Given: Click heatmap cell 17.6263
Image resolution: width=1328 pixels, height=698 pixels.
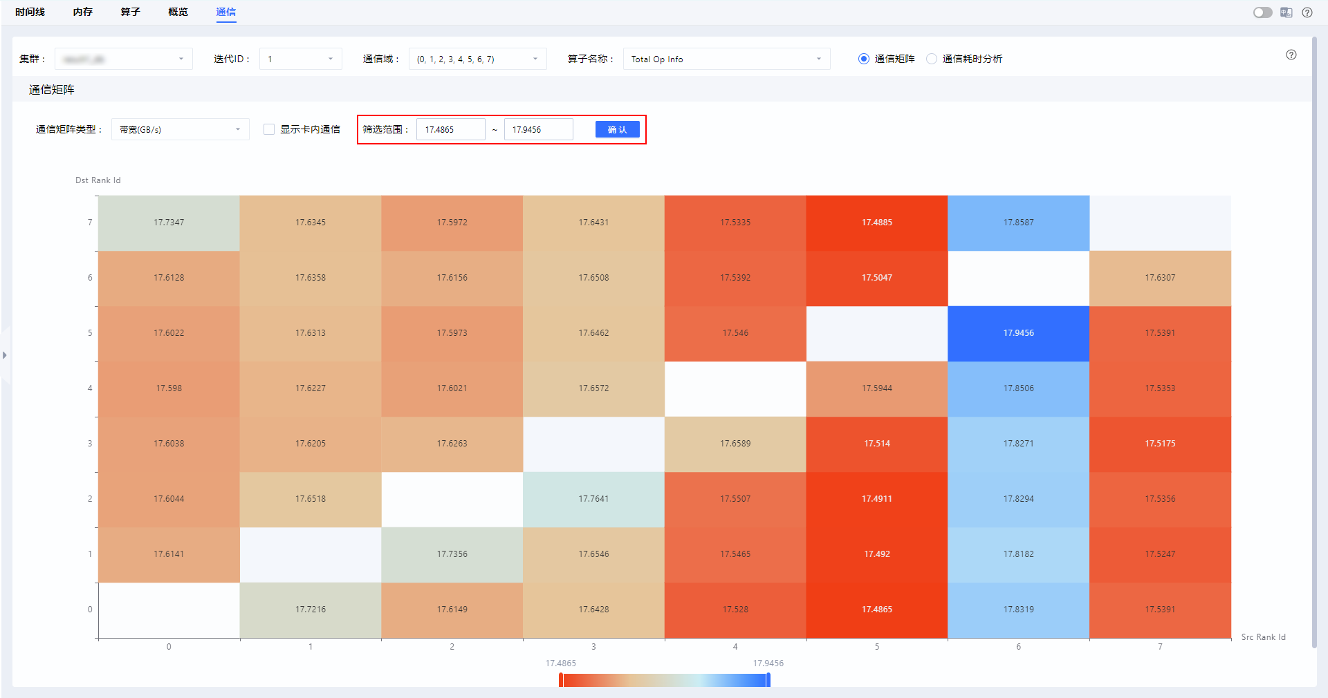Looking at the screenshot, I should (452, 444).
